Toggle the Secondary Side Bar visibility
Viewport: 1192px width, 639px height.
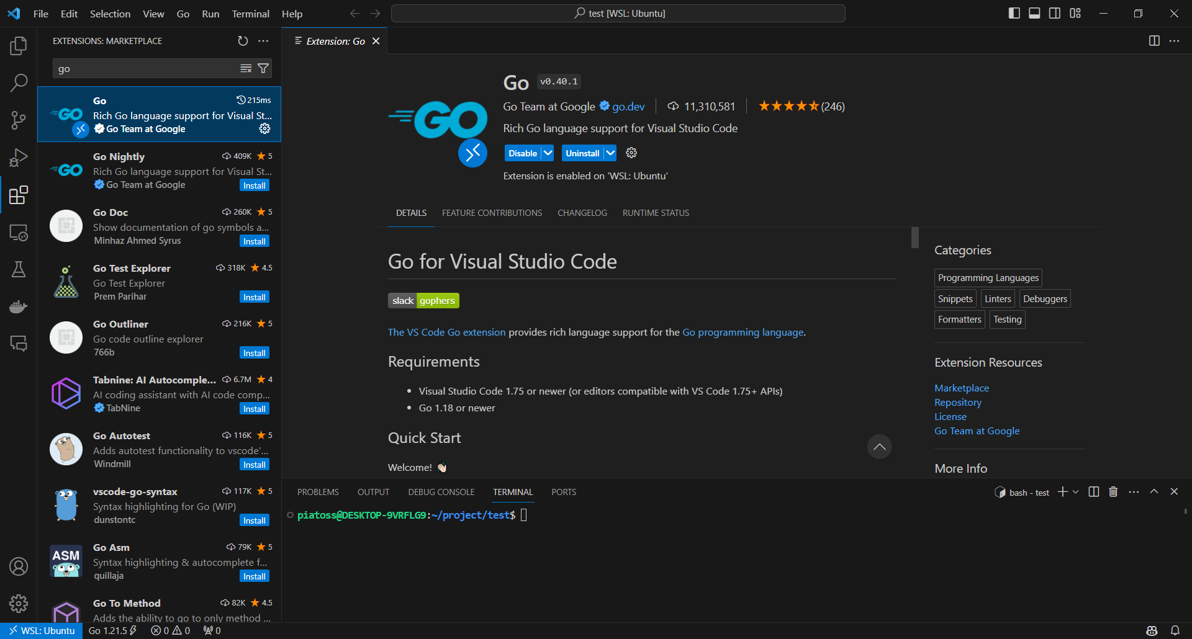click(x=1055, y=13)
